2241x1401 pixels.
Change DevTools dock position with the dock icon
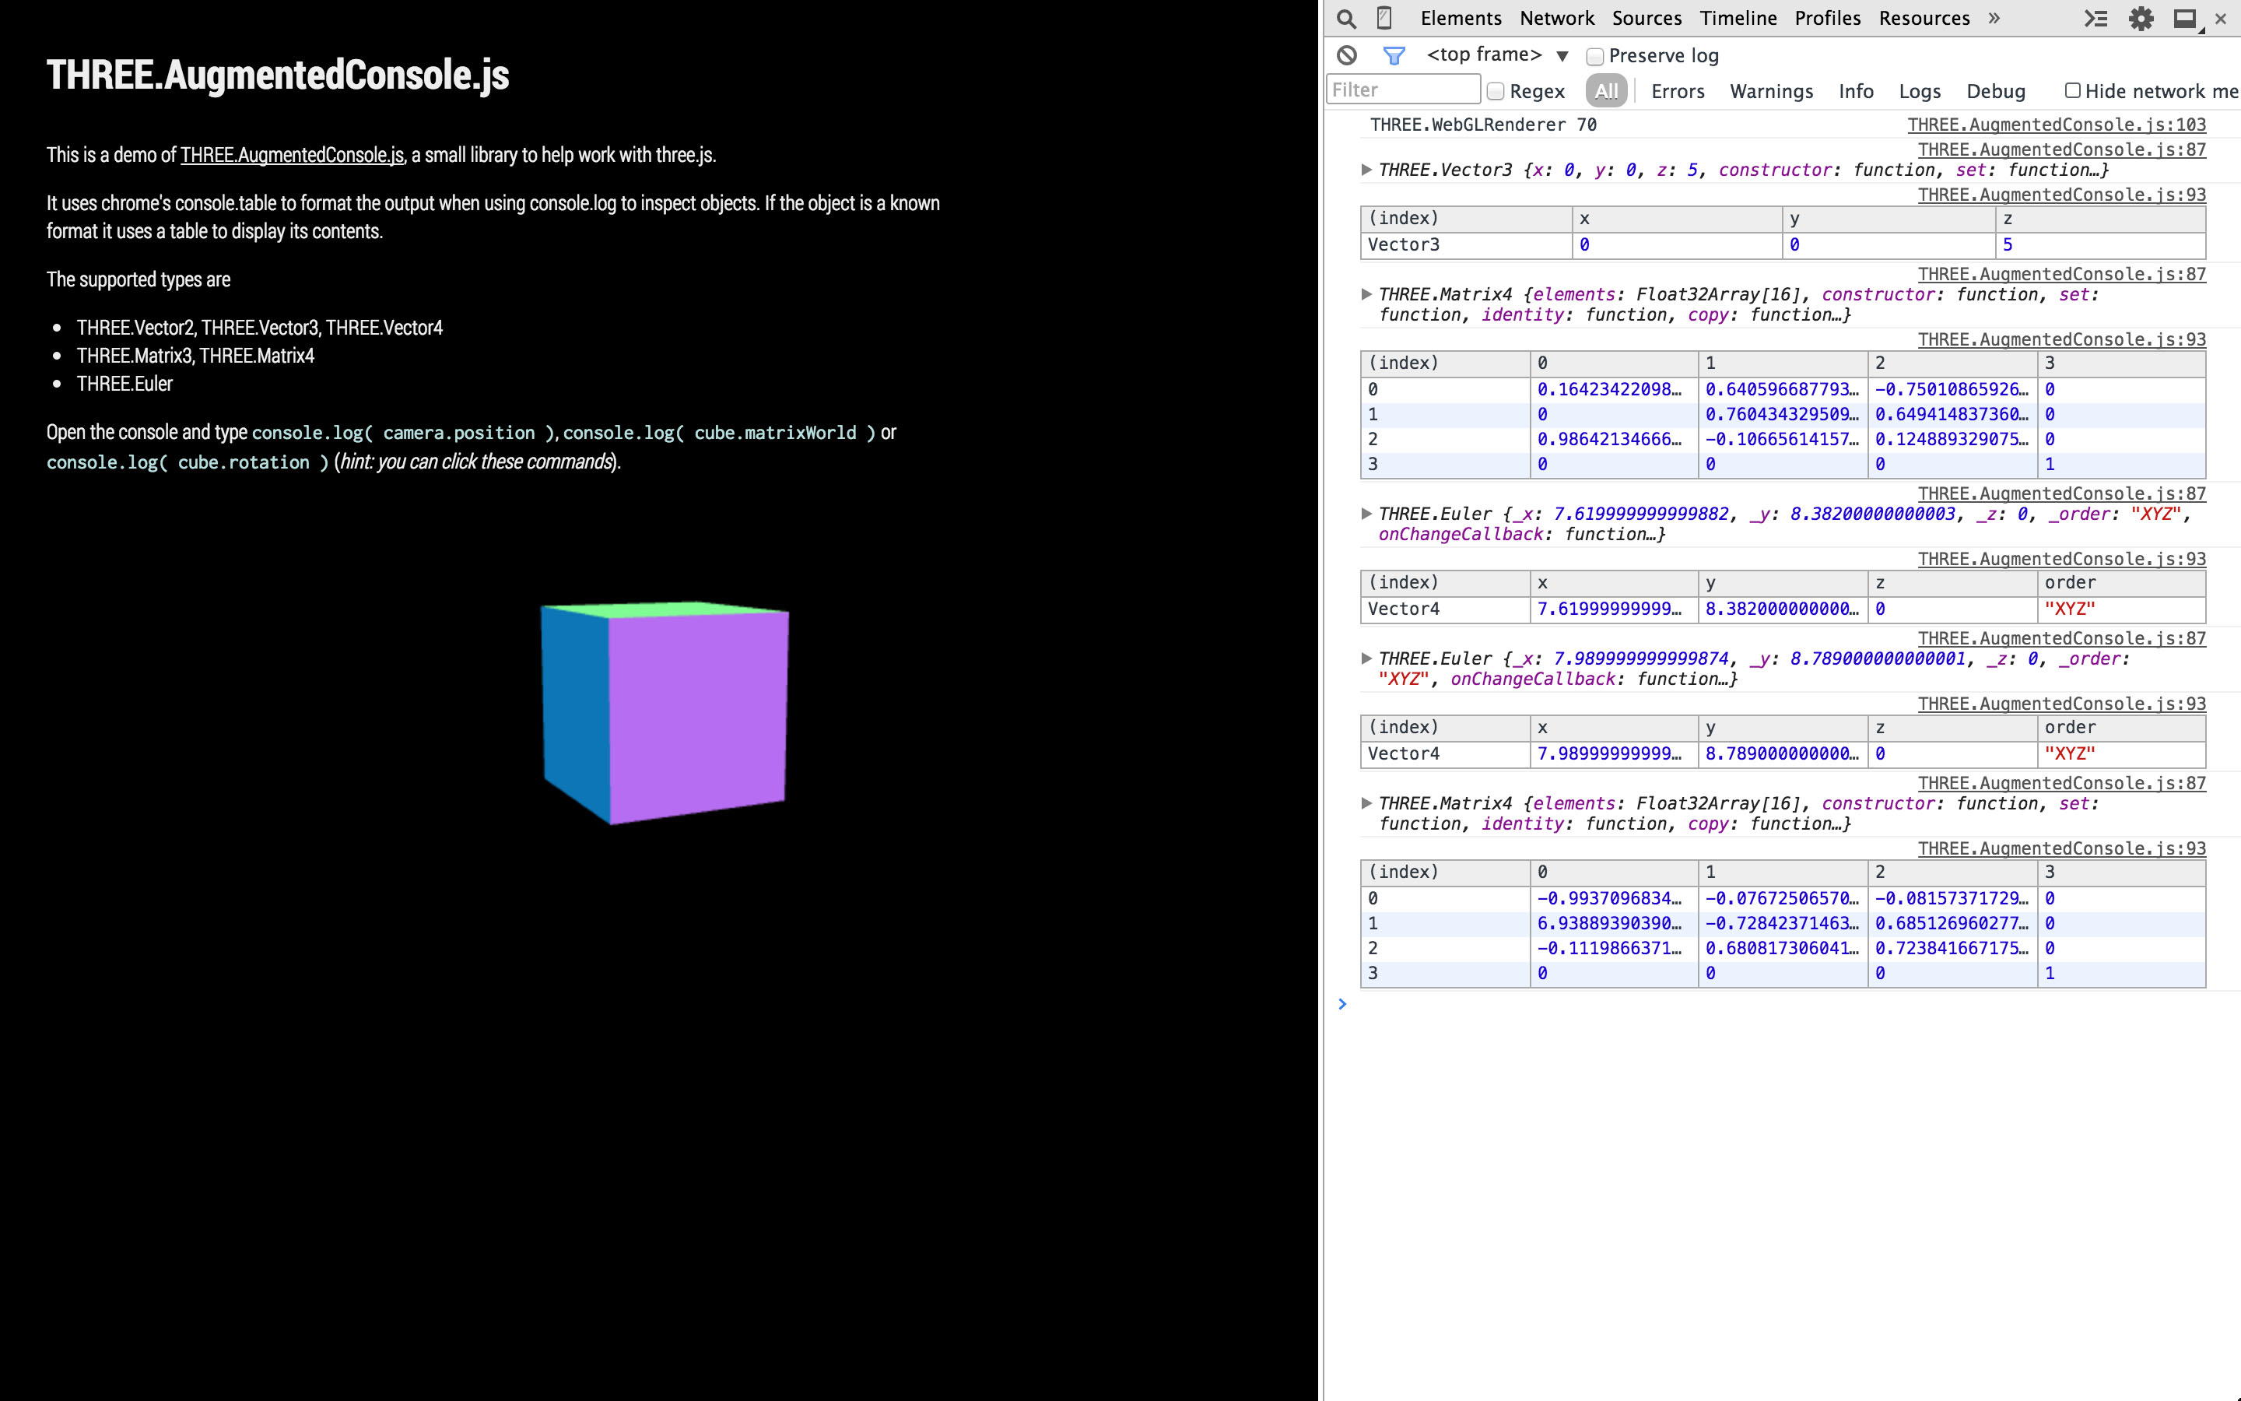(2184, 18)
